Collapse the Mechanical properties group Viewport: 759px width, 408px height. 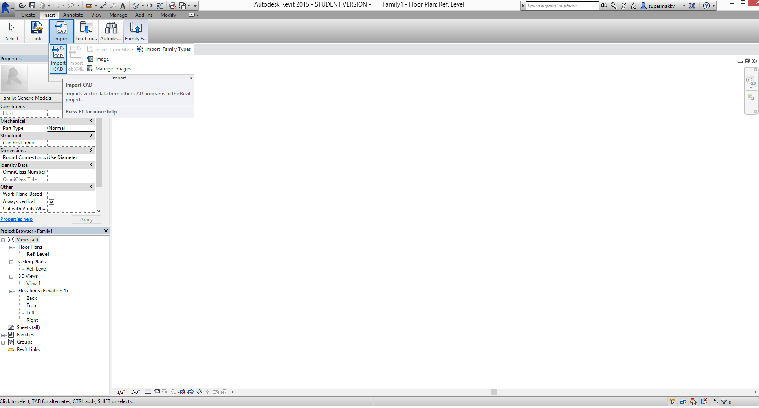click(91, 121)
